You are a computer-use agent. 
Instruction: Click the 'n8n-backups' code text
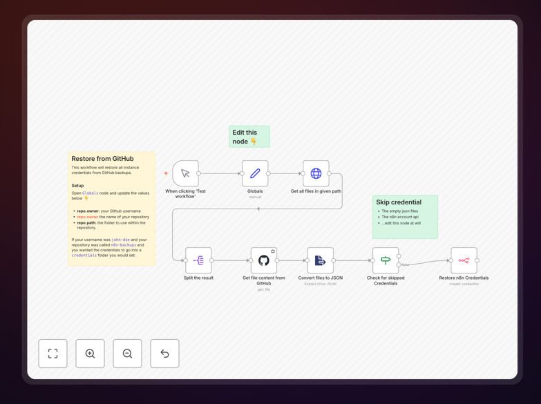124,244
